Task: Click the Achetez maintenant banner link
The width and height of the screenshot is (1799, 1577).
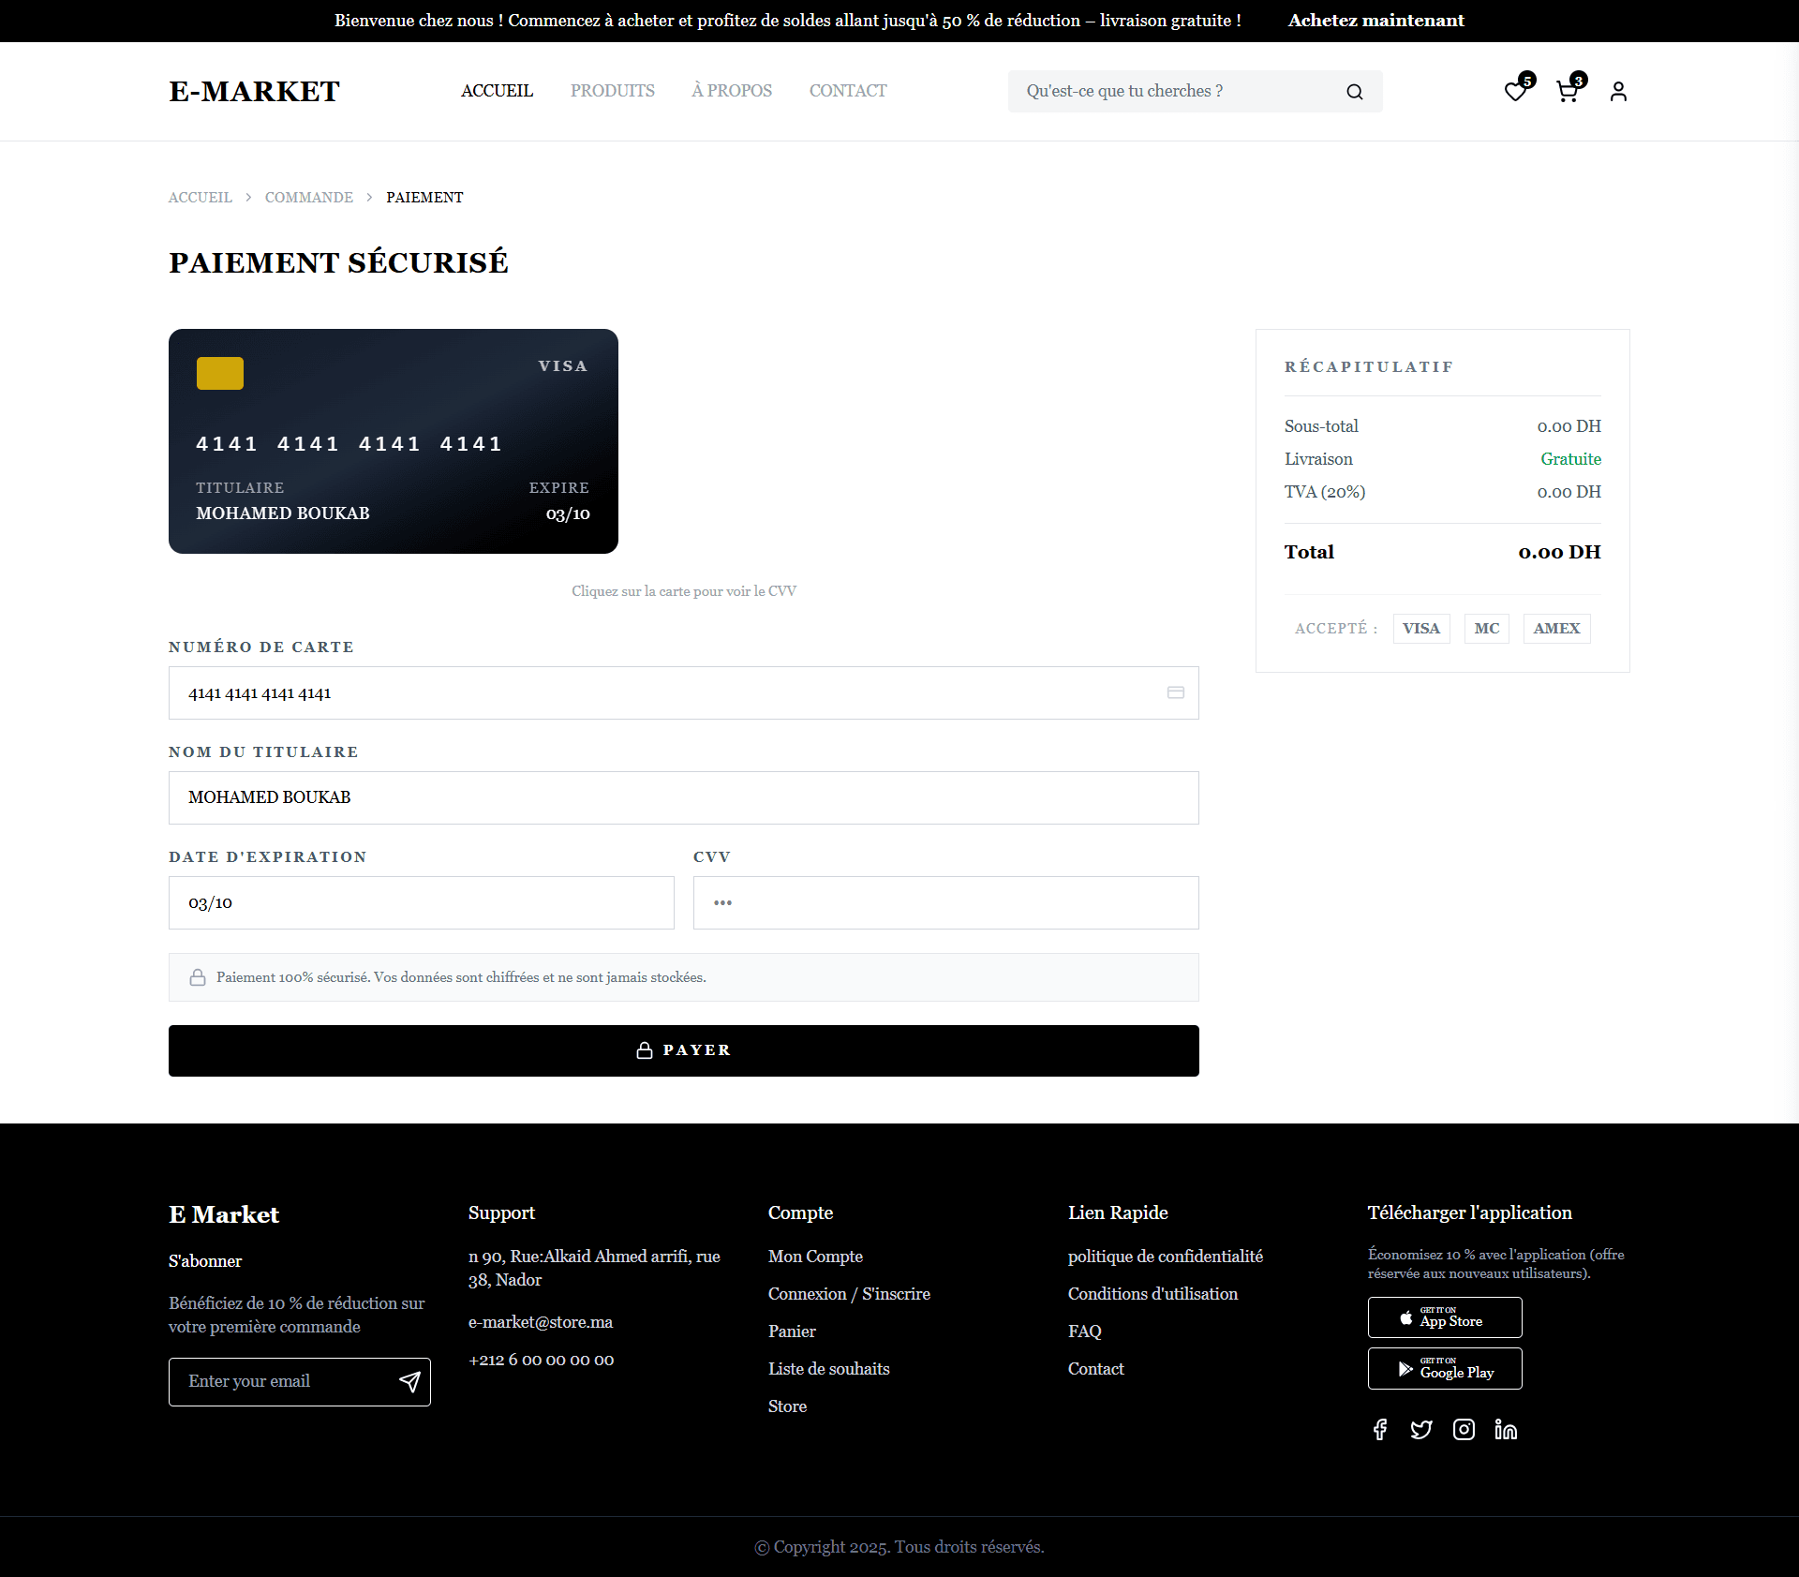Action: pos(1375,21)
